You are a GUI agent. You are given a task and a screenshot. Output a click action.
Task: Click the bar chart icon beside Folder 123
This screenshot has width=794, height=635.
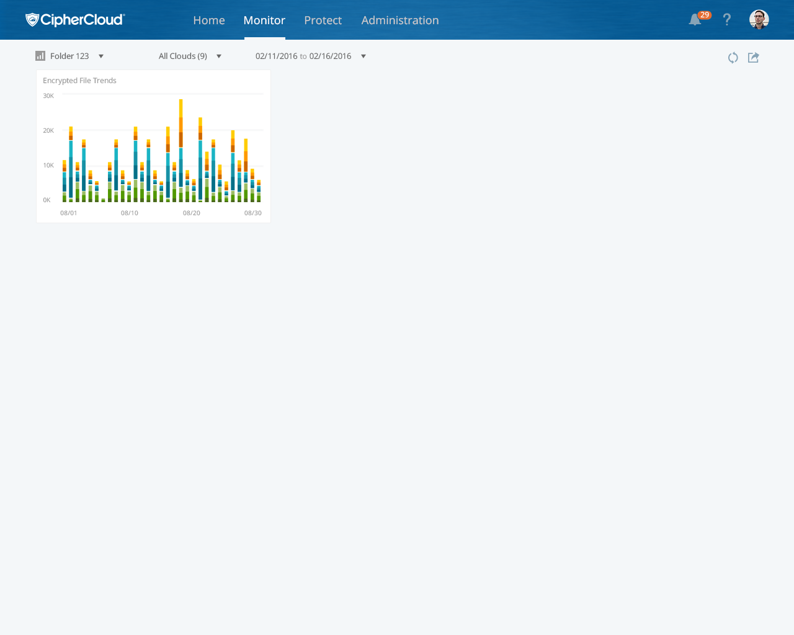point(40,56)
